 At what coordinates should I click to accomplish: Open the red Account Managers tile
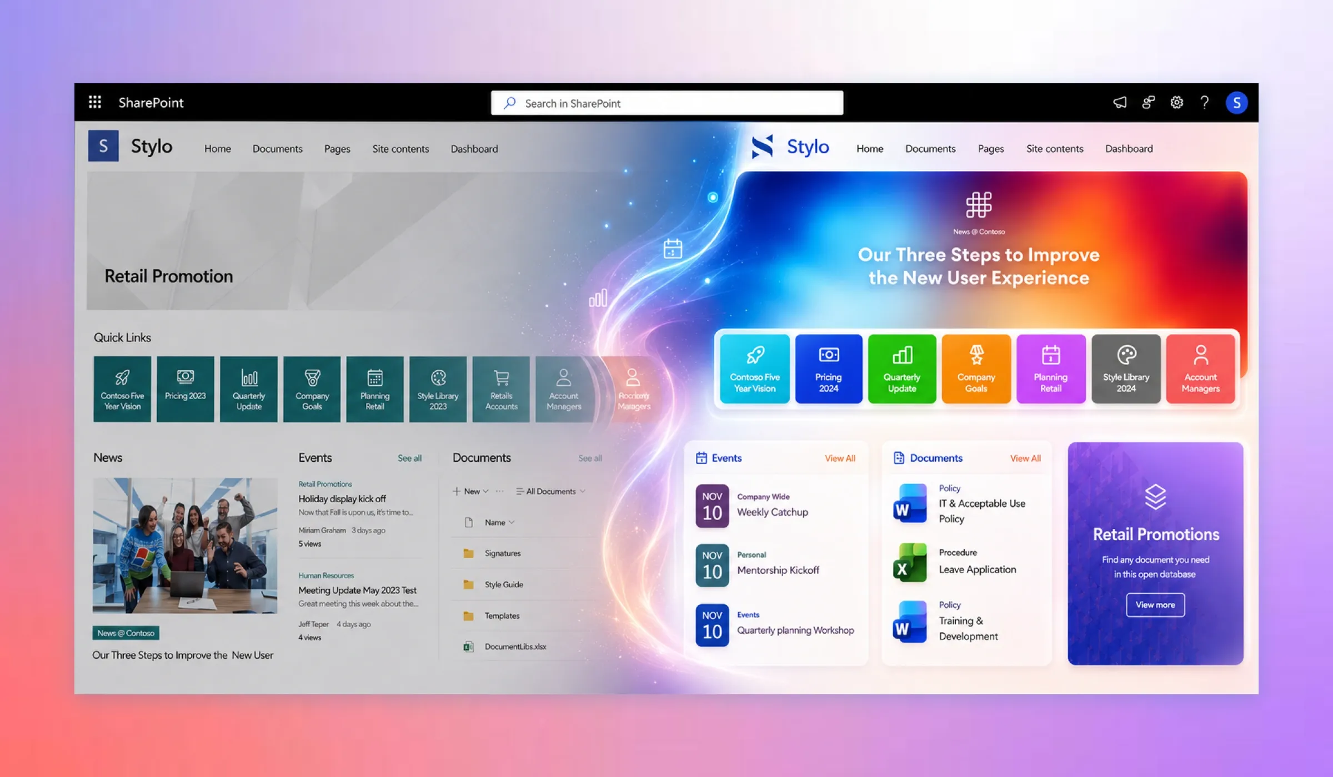pos(1201,369)
